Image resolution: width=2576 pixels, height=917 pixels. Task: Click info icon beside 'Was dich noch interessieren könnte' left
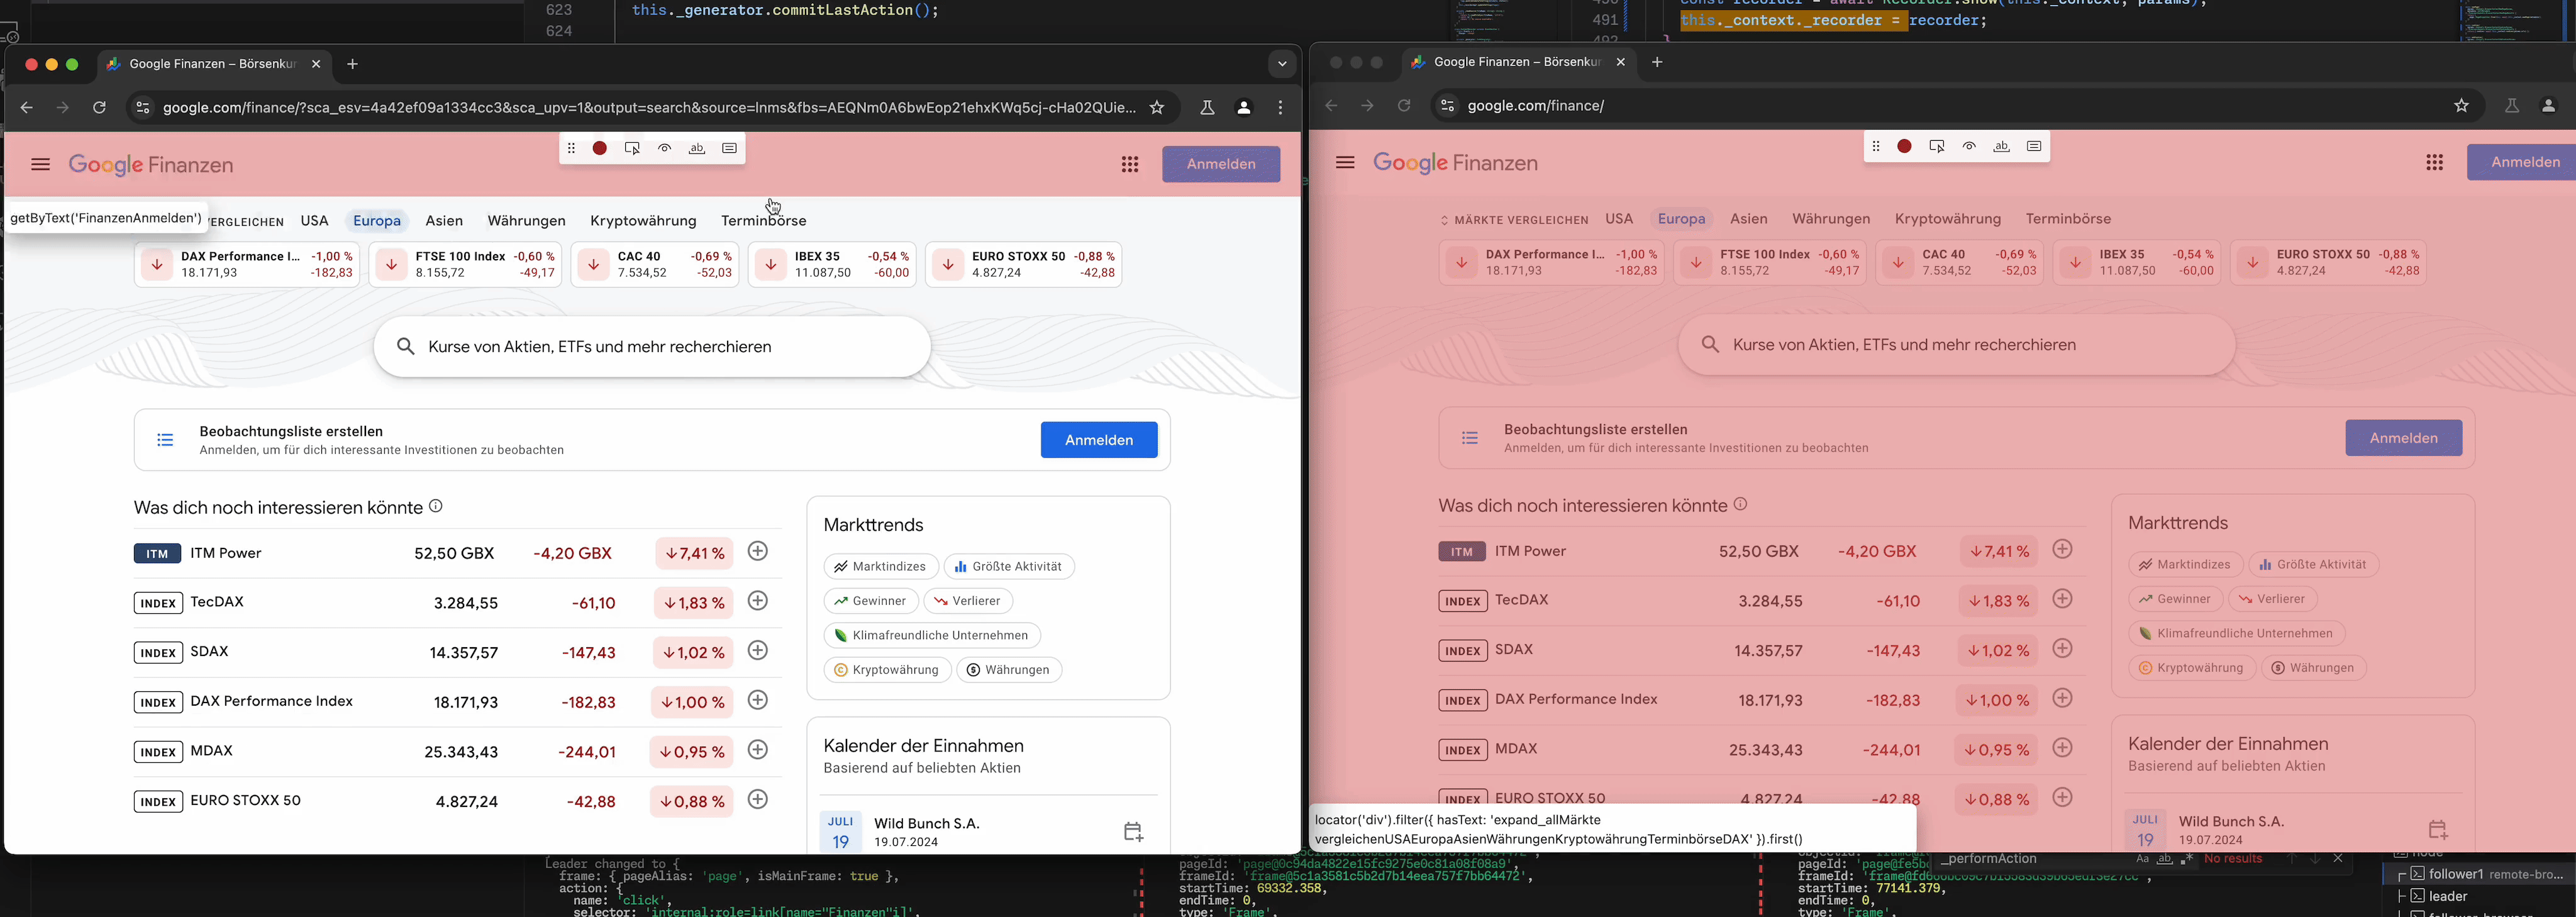(436, 506)
